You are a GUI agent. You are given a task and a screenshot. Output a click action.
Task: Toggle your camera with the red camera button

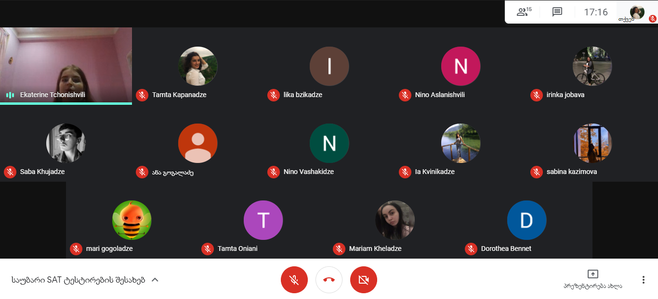pos(364,280)
